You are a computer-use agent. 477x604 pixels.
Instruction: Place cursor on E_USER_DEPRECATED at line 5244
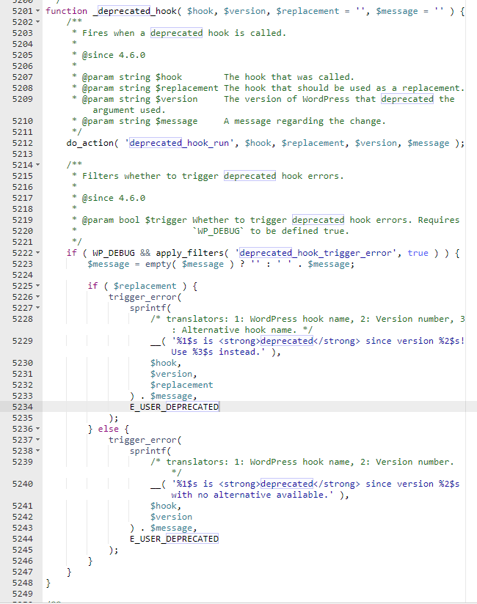(174, 539)
